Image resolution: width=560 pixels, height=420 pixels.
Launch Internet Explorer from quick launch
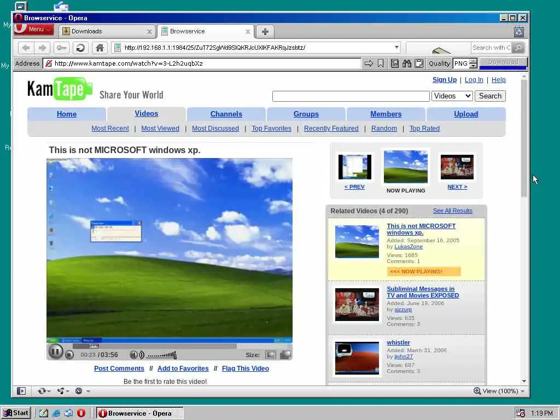56,413
